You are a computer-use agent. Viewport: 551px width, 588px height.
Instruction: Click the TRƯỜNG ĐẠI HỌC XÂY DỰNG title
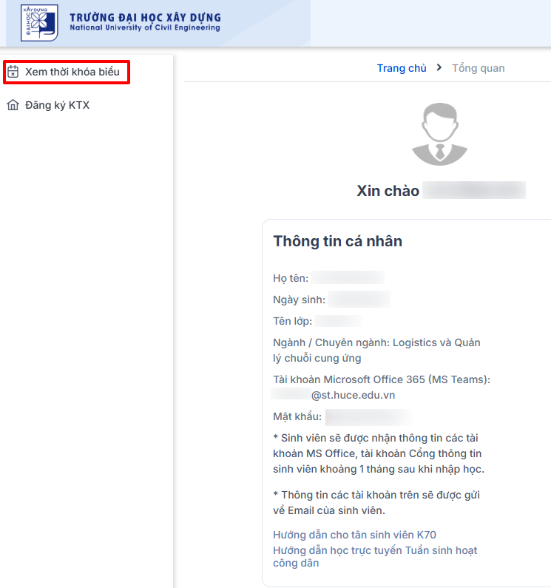pyautogui.click(x=144, y=17)
